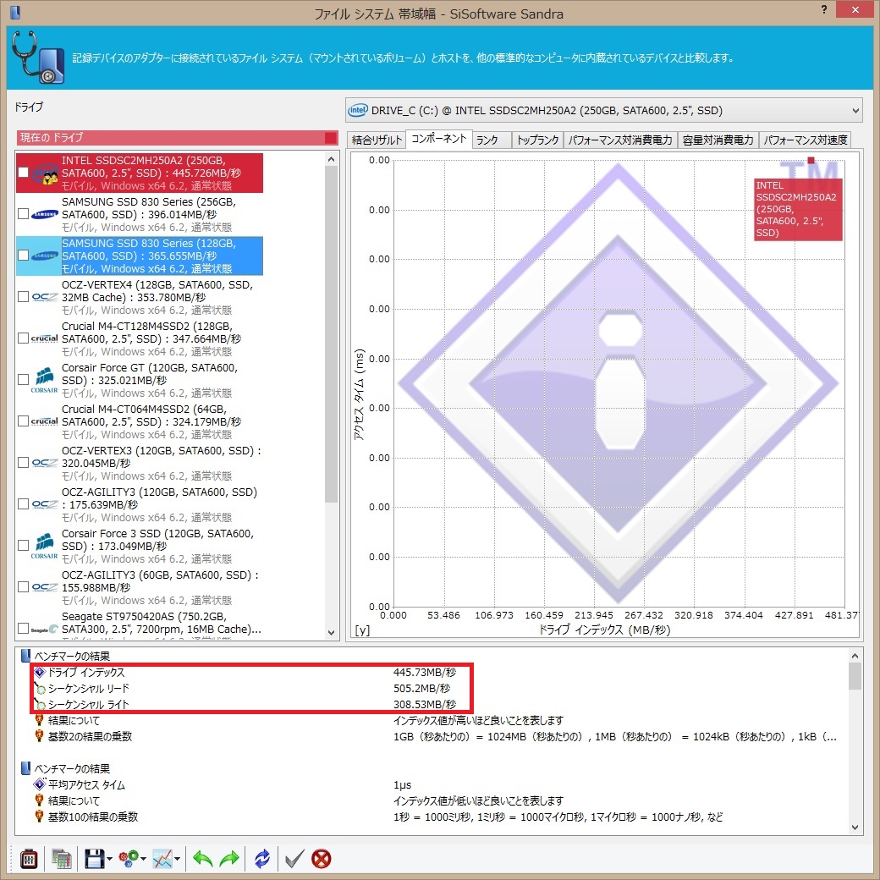Switch to コンポーネント tab
The height and width of the screenshot is (880, 880).
pos(439,139)
